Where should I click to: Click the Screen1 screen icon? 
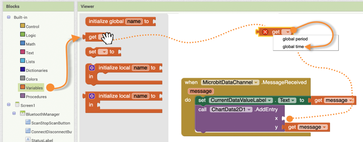[17, 104]
